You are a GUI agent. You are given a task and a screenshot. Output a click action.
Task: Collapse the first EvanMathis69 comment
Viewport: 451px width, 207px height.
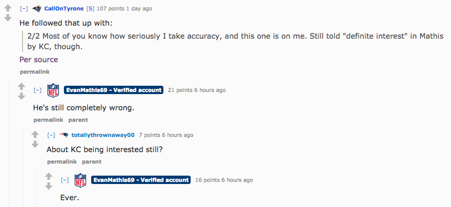point(38,90)
